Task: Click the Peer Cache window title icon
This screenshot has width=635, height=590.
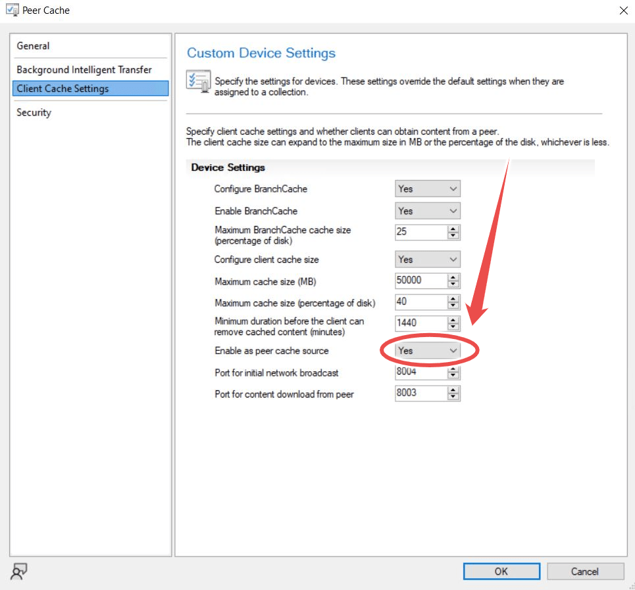Action: click(12, 11)
